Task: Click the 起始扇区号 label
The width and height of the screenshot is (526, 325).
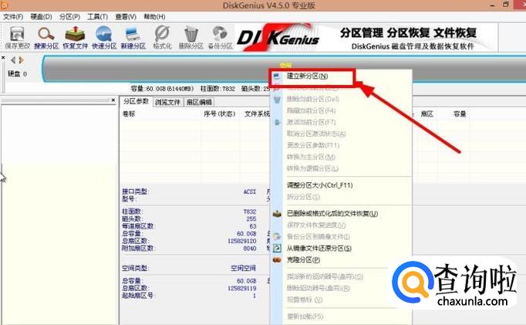Action: [137, 296]
